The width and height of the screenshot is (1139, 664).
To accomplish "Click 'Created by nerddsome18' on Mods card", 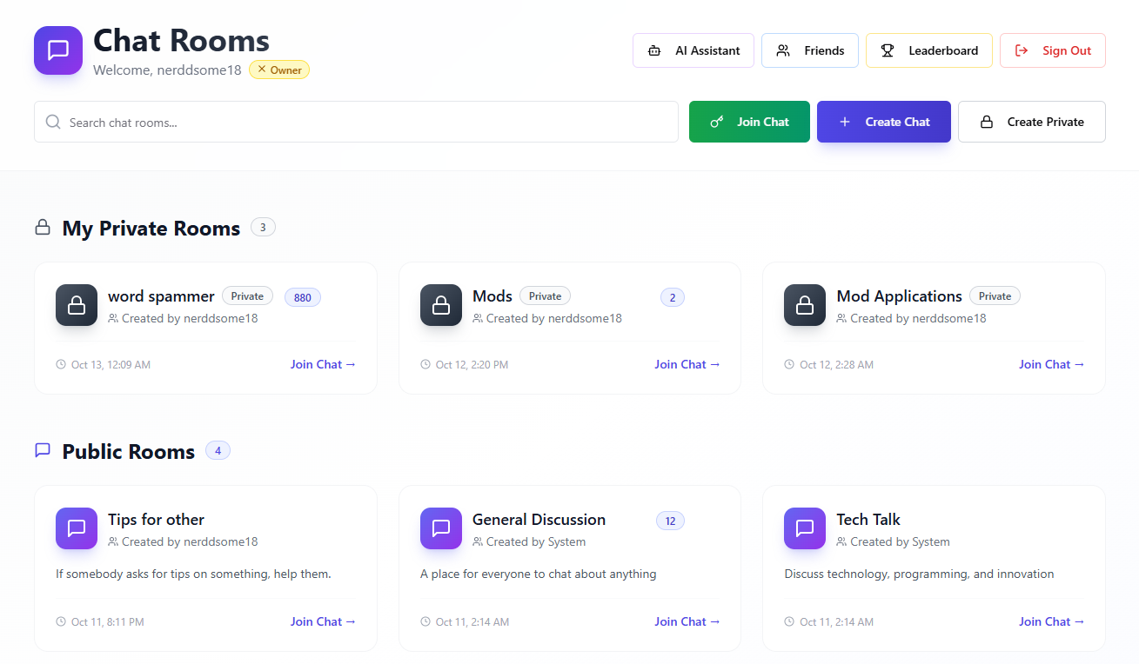I will [554, 318].
